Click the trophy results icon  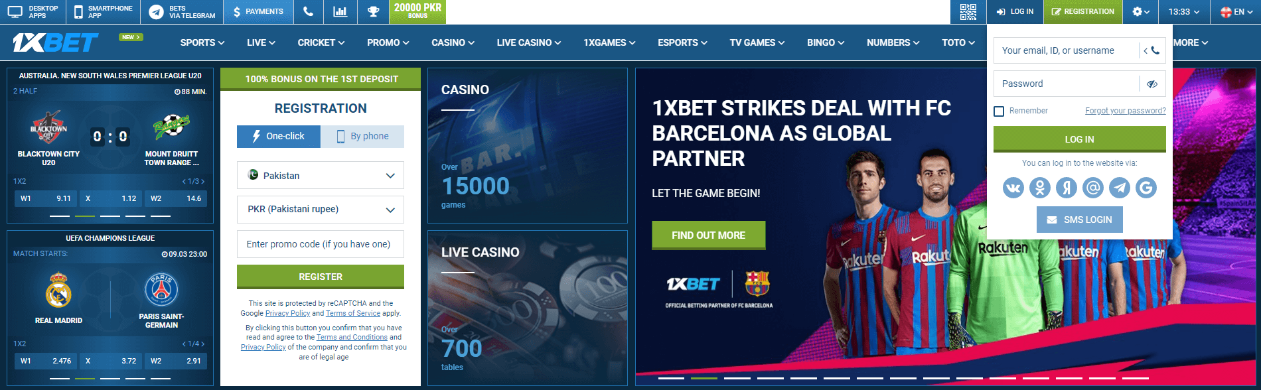point(374,12)
